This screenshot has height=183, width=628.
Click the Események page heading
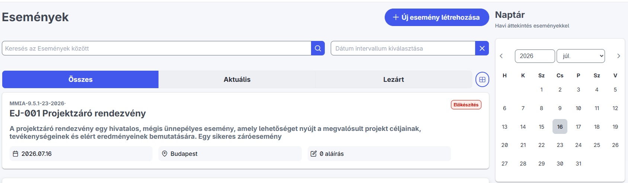(35, 17)
